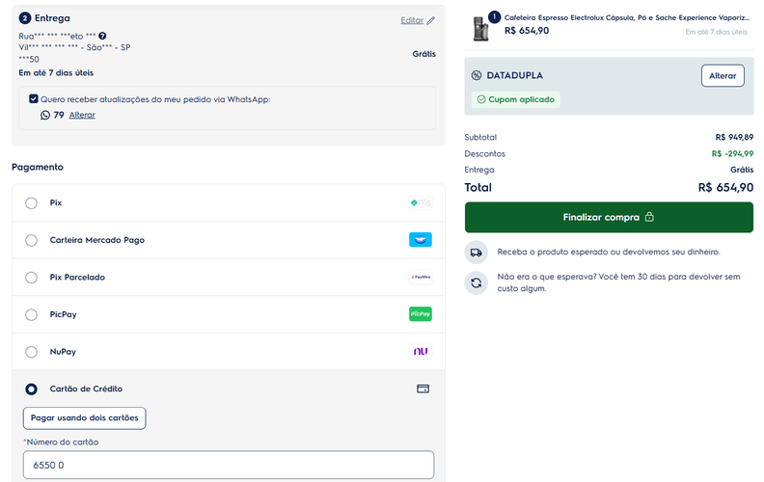
Task: Select Pix payment option
Action: (x=31, y=203)
